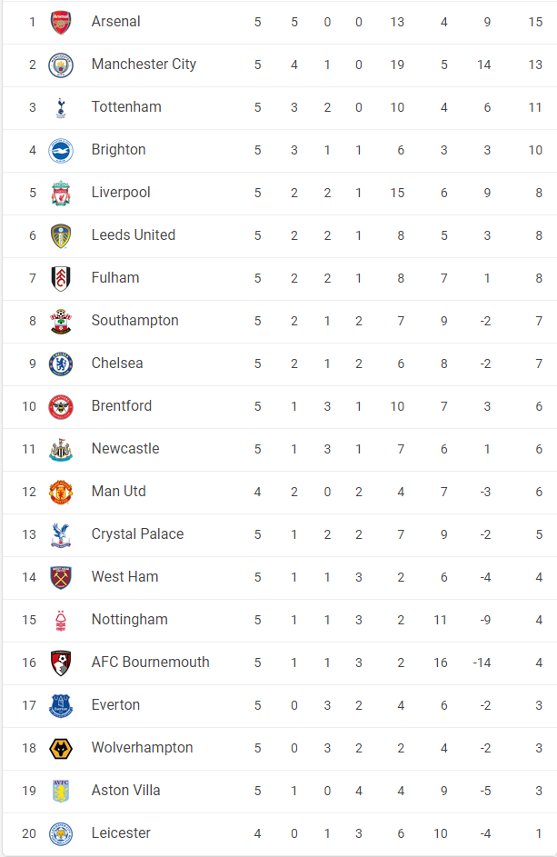Open the Man Utd team link
Viewport: 557px width, 857px height.
pyautogui.click(x=118, y=492)
